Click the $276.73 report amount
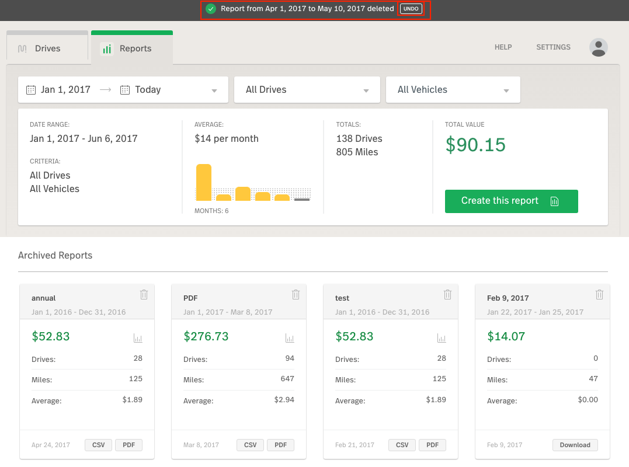Viewport: 629px width, 467px height. [206, 336]
